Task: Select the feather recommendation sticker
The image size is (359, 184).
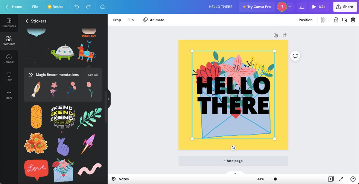Action: [x=36, y=90]
